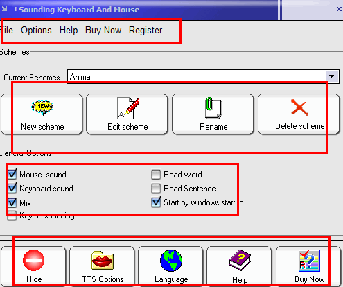Open the Register menu
This screenshot has width=343, height=287.
coord(146,31)
